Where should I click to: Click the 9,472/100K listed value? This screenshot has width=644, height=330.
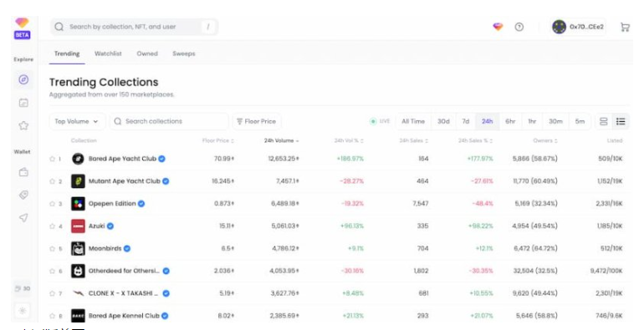pyautogui.click(x=606, y=272)
